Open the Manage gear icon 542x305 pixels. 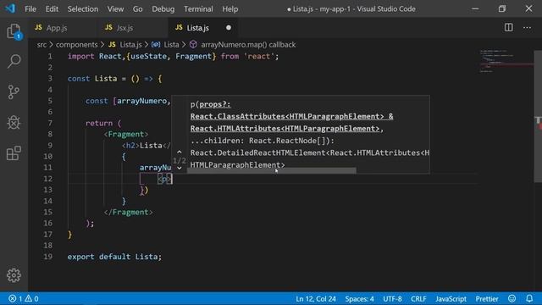coord(14,275)
